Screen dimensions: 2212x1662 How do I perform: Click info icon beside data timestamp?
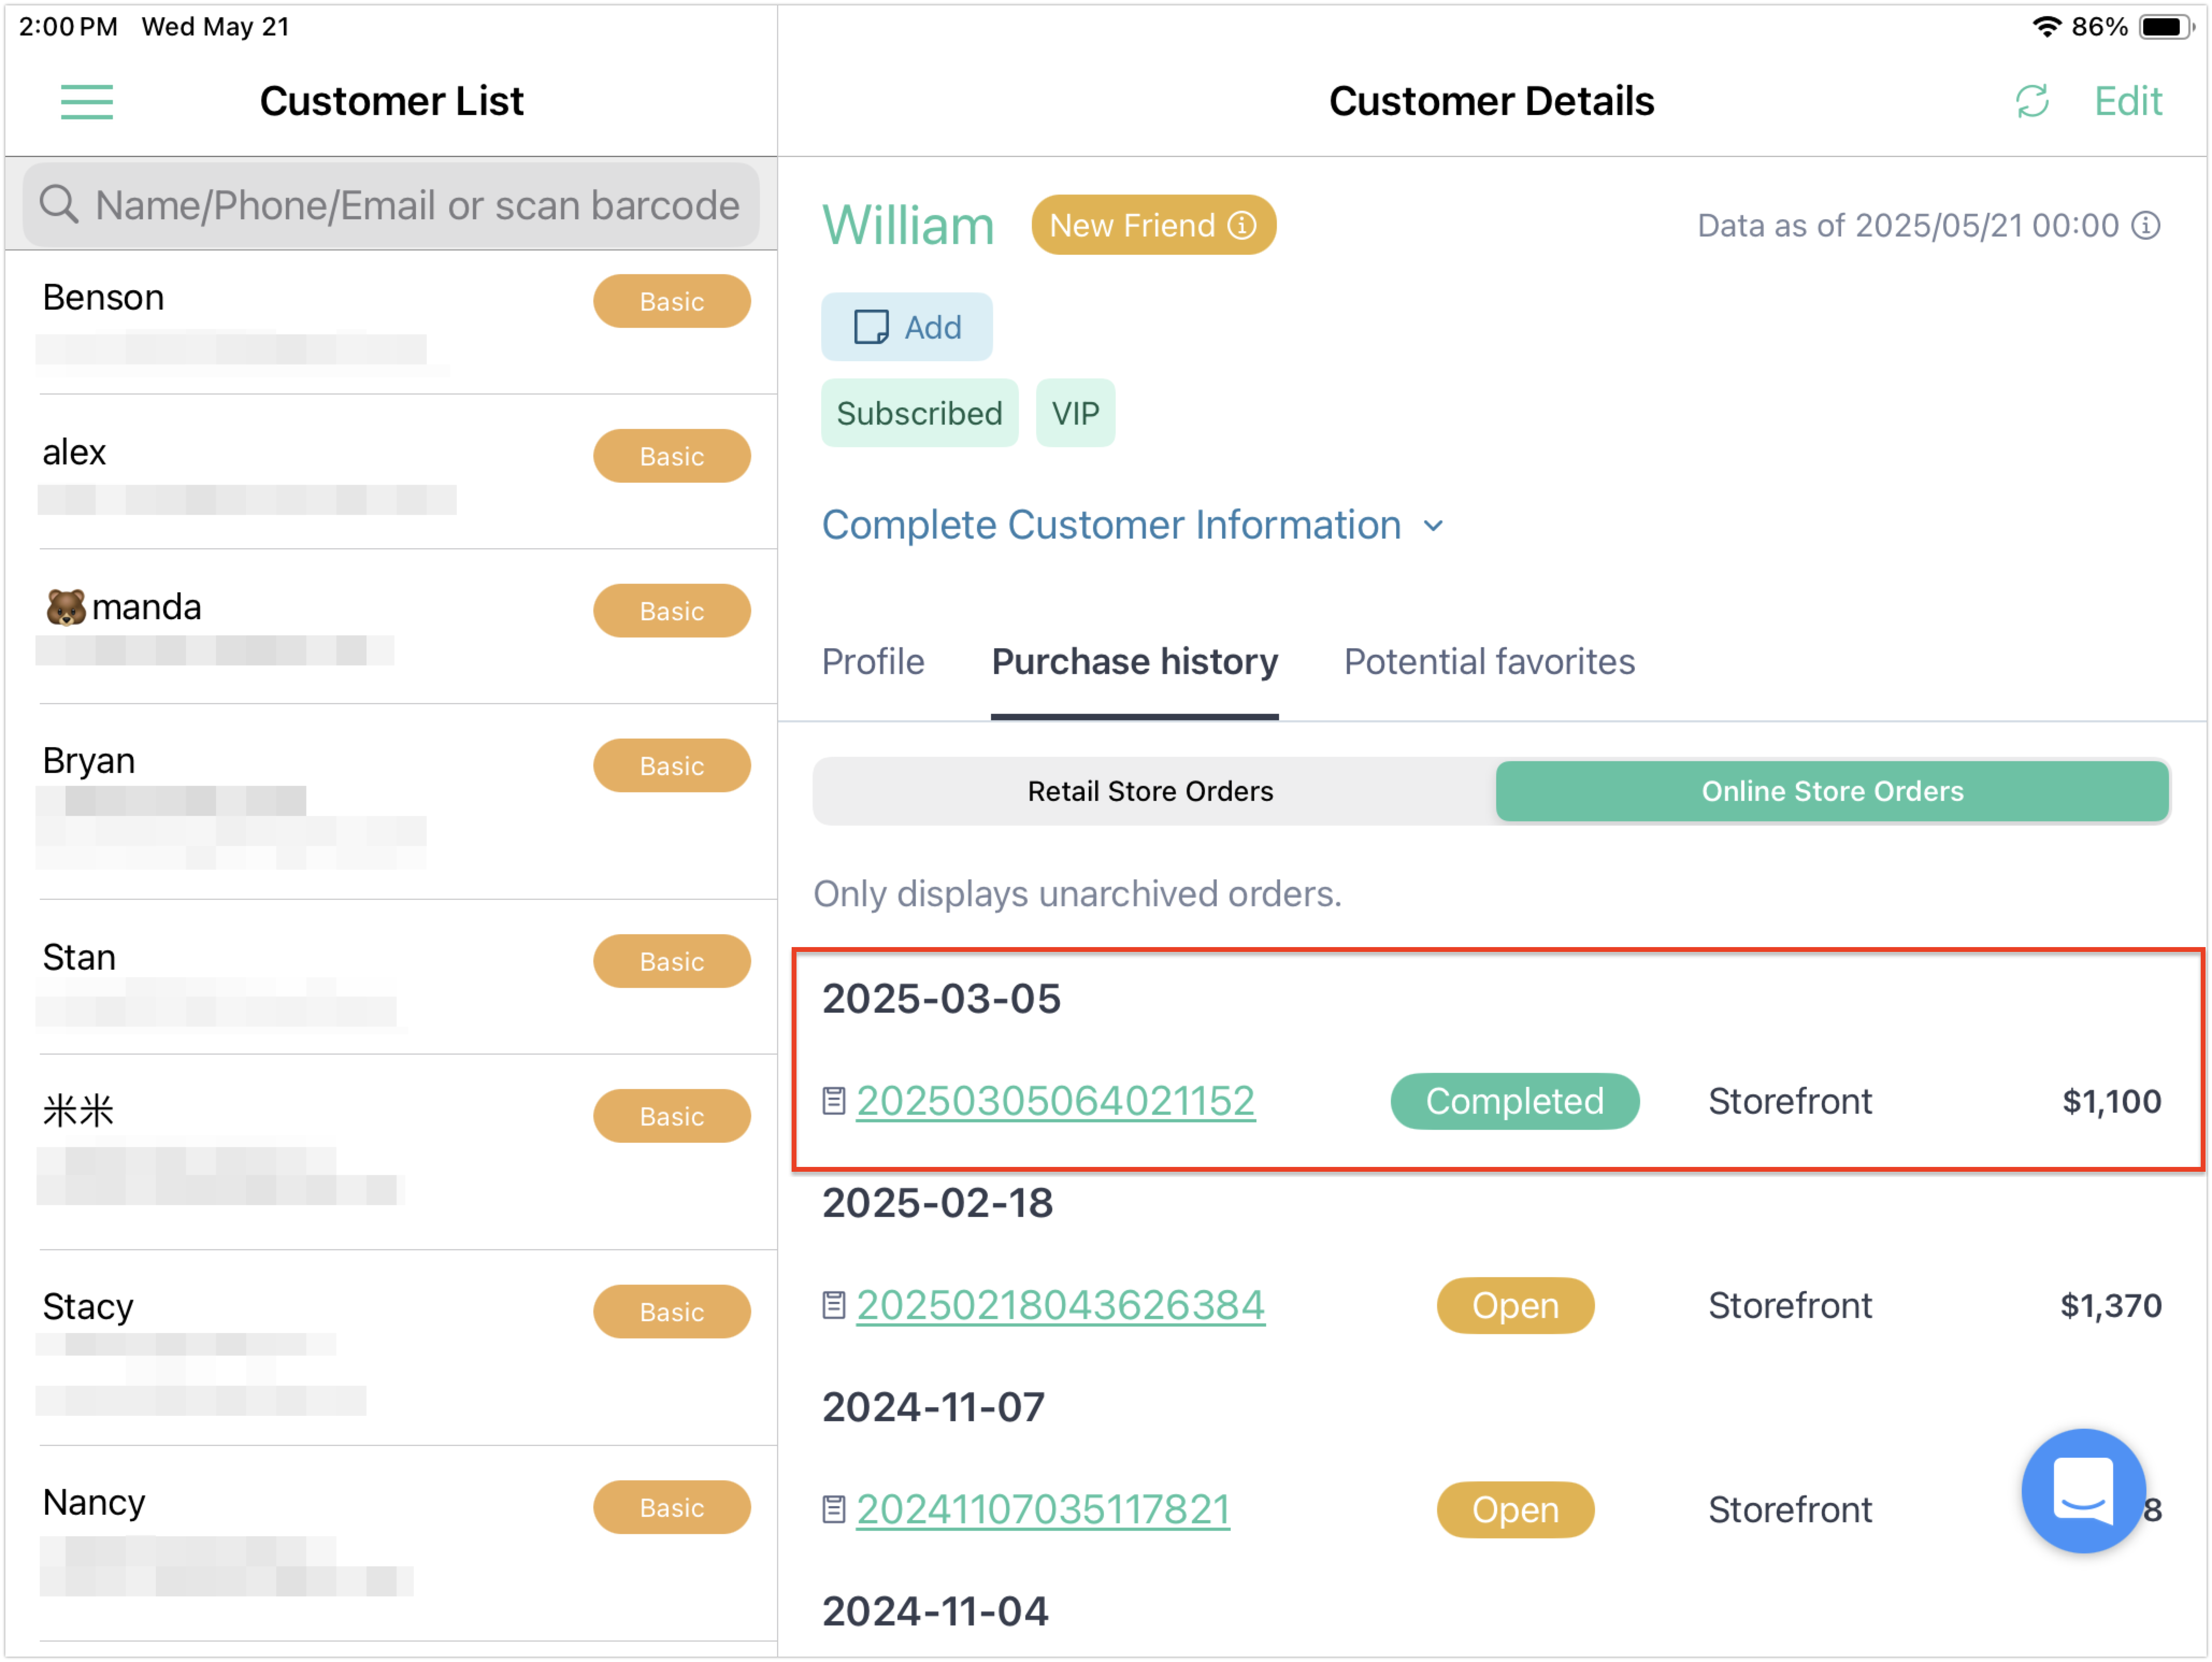[x=2146, y=226]
